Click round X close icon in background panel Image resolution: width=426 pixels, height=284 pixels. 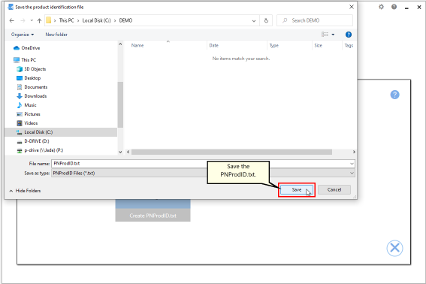coord(394,248)
